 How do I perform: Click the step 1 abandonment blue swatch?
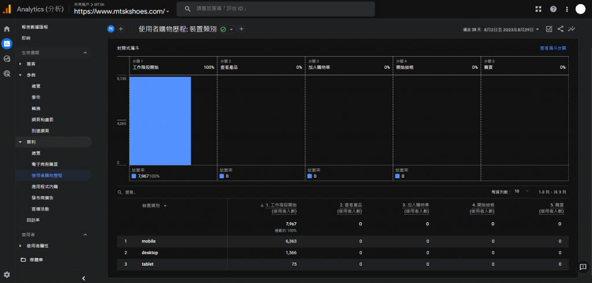(134, 176)
